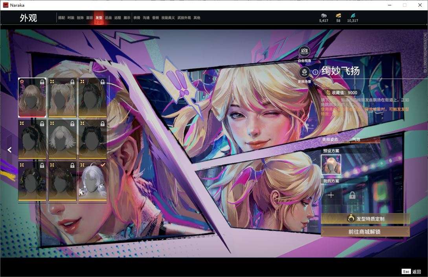428x277 pixels.
Task: Switch to the 音频 tab
Action: (x=156, y=18)
